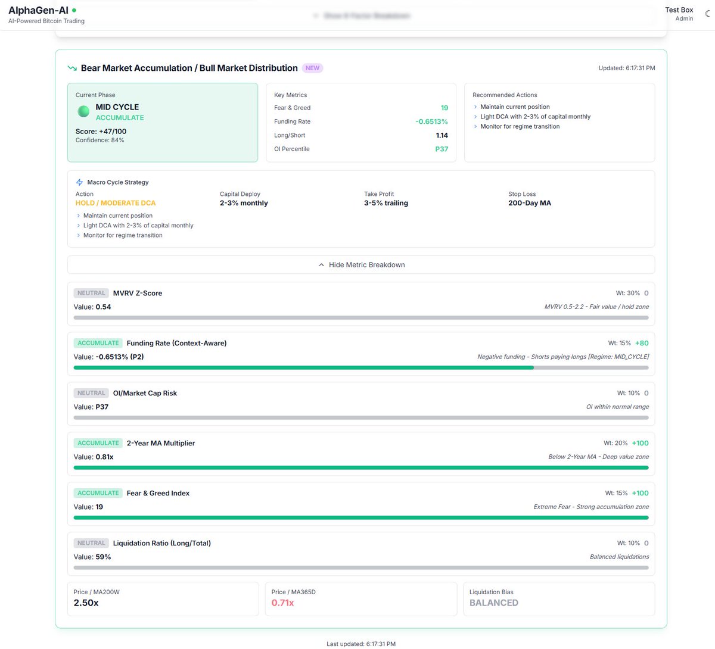Toggle dark mode moon icon
This screenshot has height=649, width=715.
[707, 14]
